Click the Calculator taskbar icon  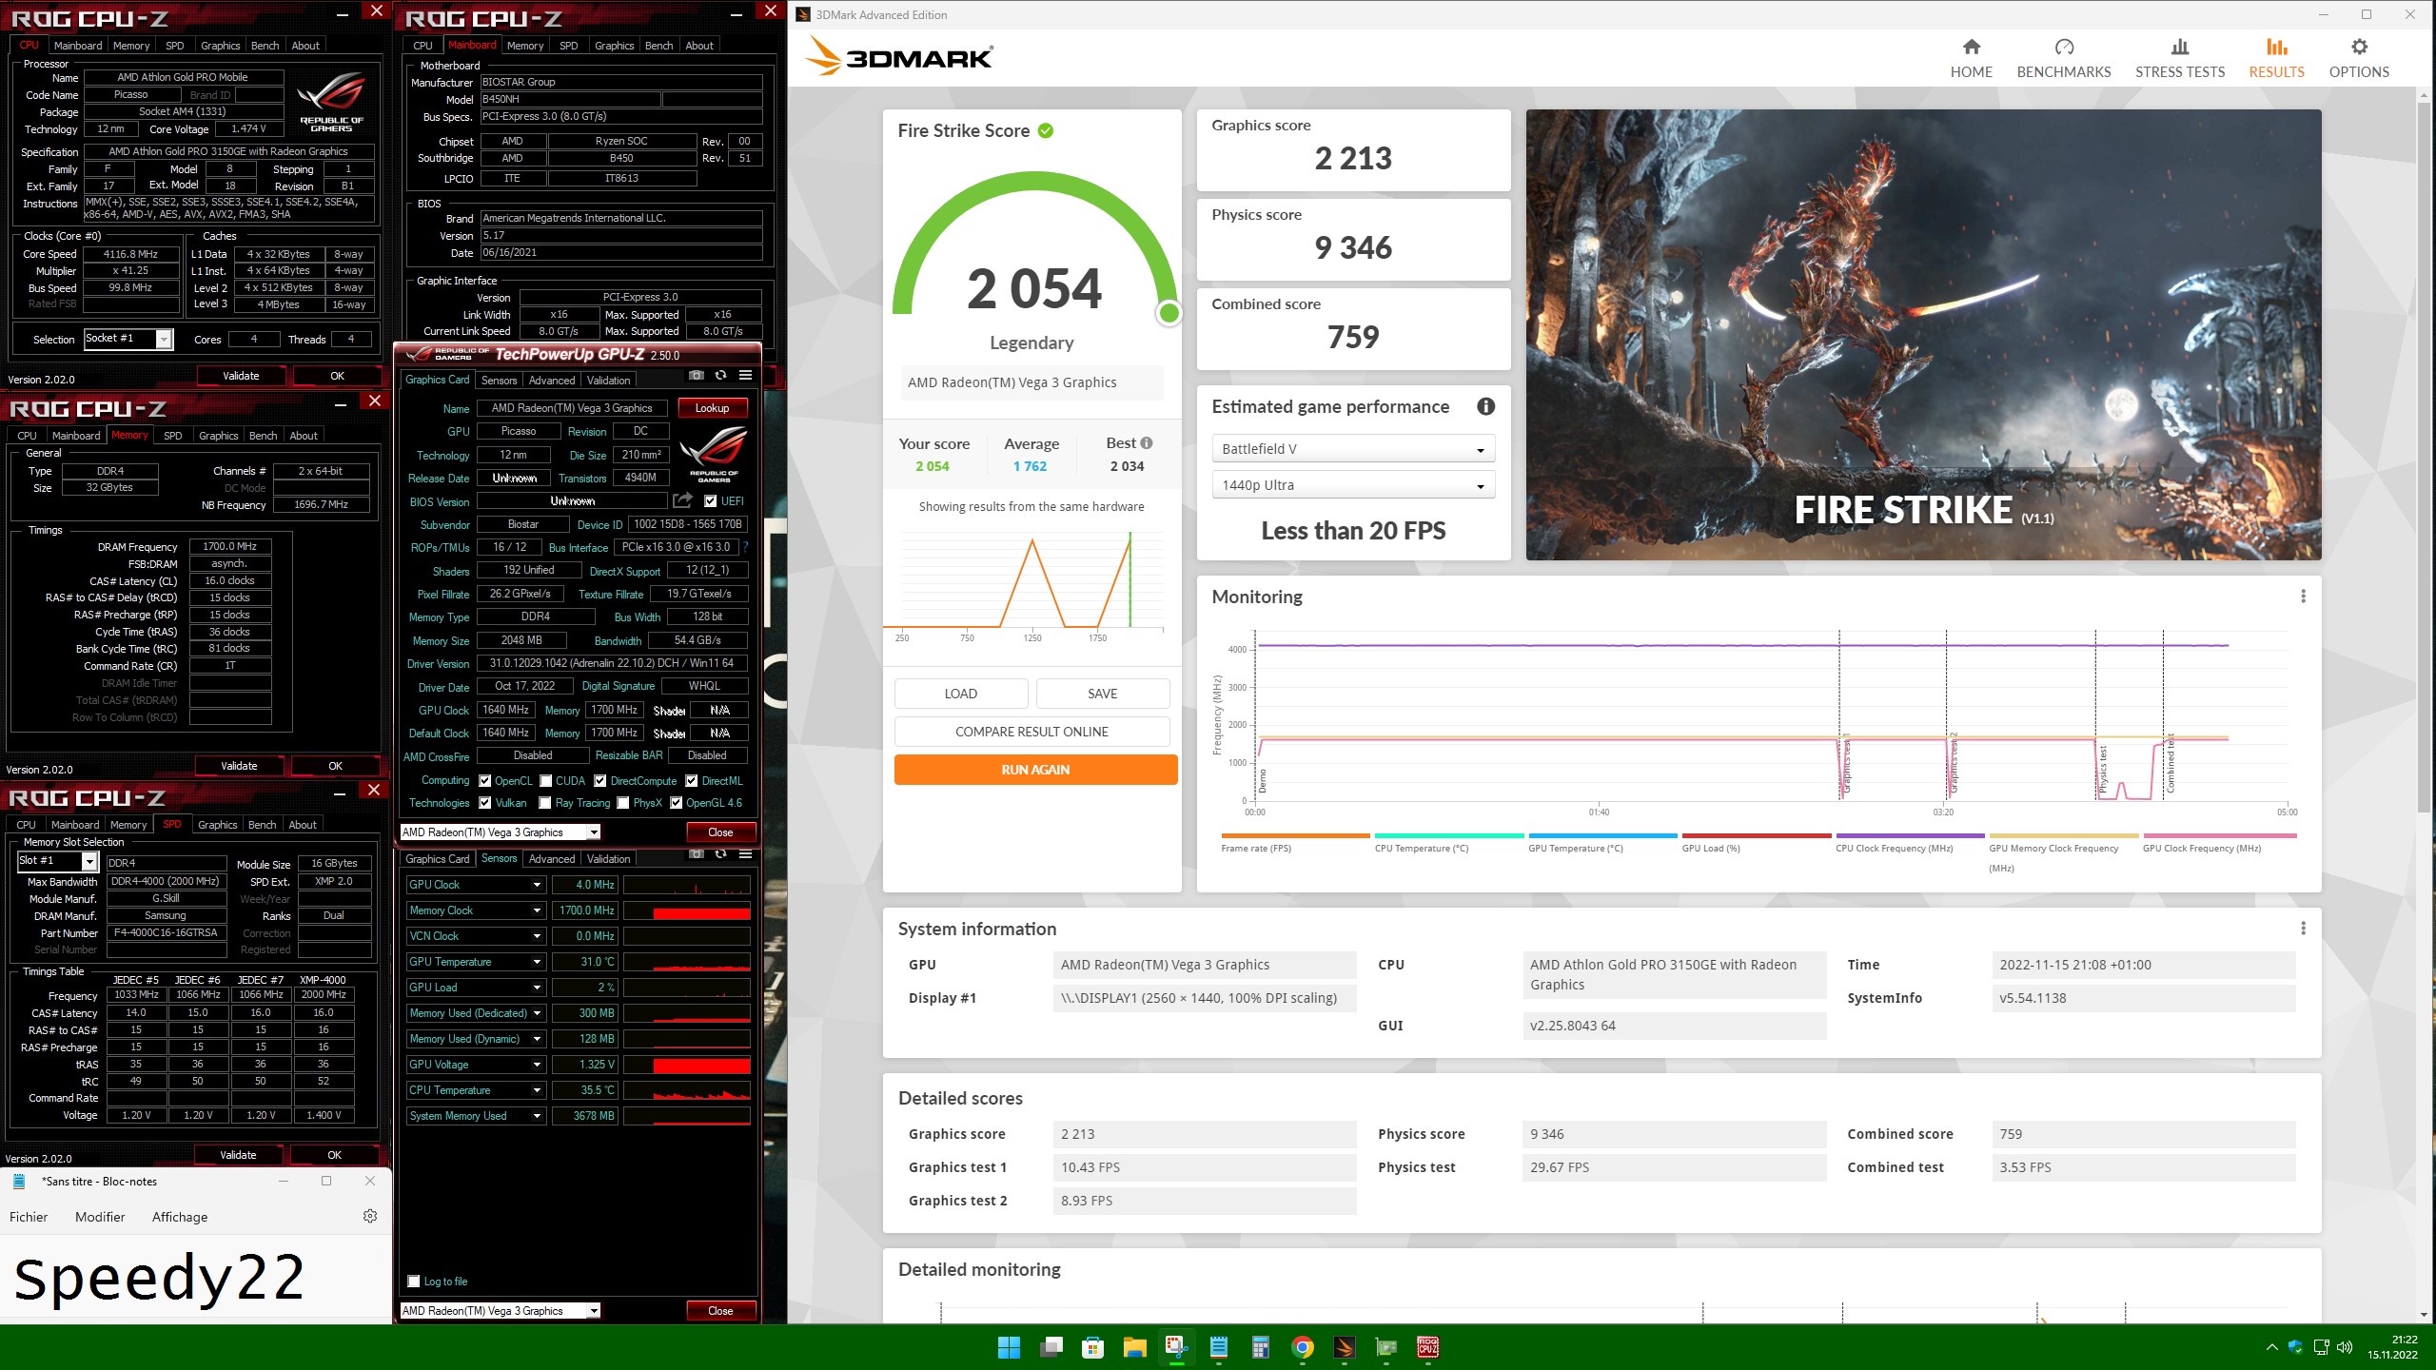point(1261,1347)
